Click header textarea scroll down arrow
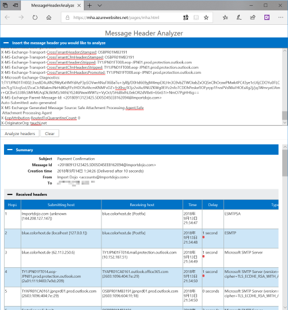 click(285, 122)
